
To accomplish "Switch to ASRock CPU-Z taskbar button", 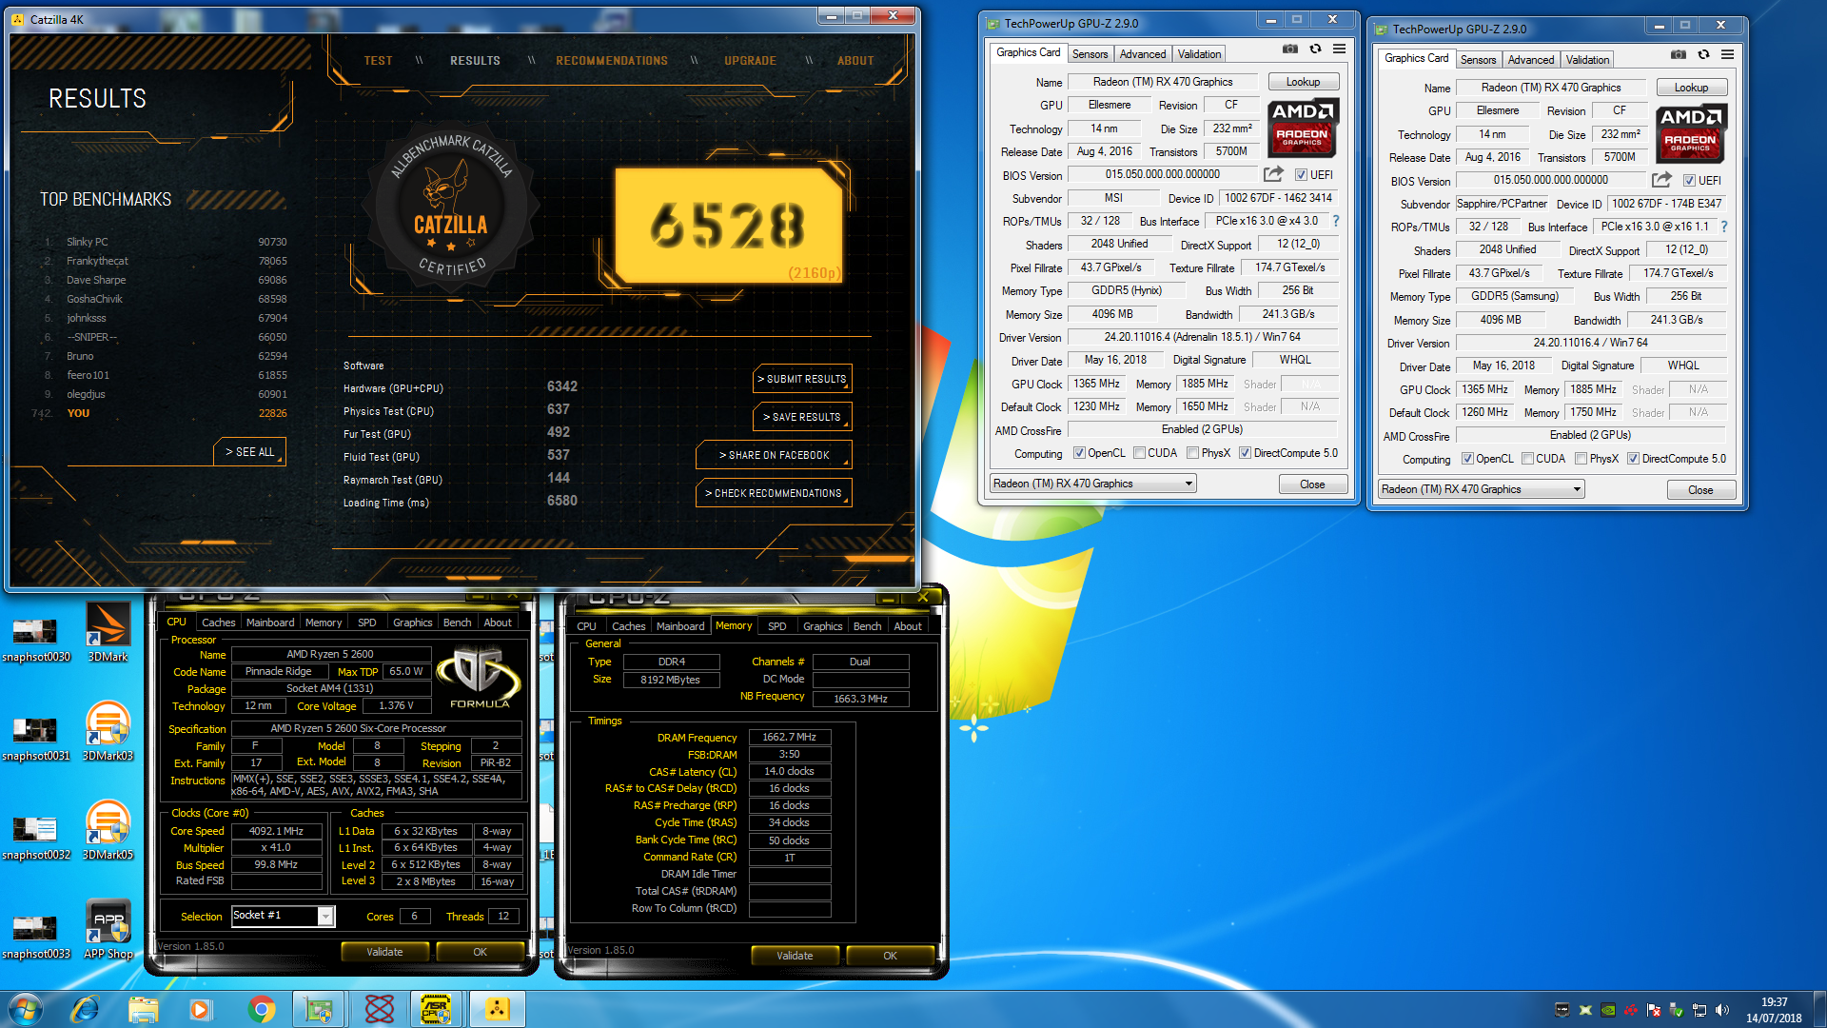I will tap(437, 1009).
